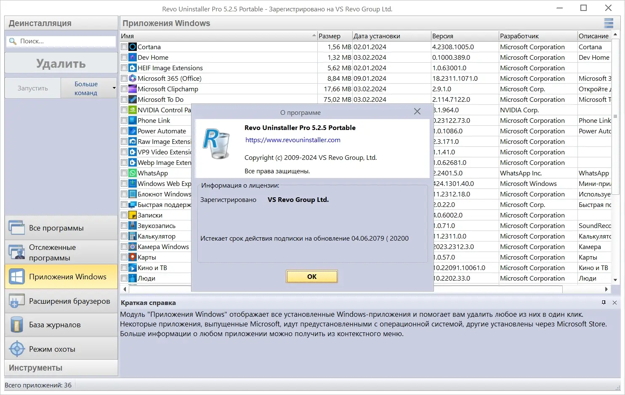Click the horizontal scrollbar left arrow
Viewport: 625px width, 395px height.
click(125, 289)
